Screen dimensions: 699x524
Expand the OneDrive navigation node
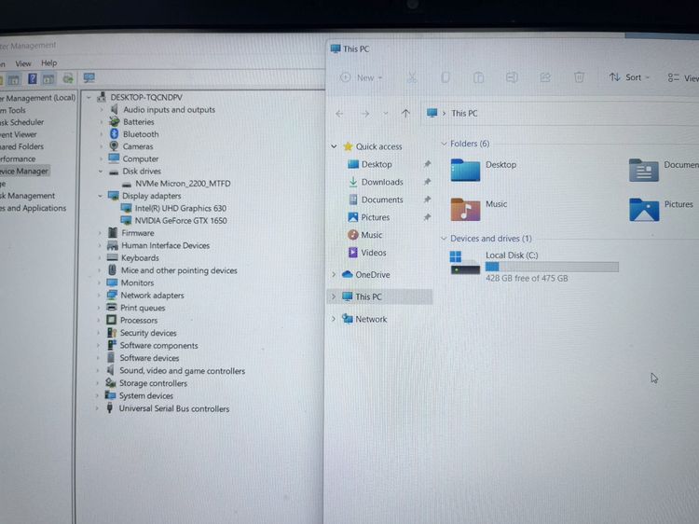coord(334,275)
